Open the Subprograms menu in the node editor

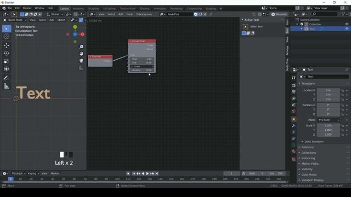[x=144, y=14]
